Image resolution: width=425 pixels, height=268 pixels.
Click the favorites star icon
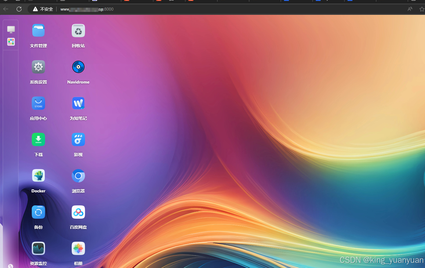point(422,9)
